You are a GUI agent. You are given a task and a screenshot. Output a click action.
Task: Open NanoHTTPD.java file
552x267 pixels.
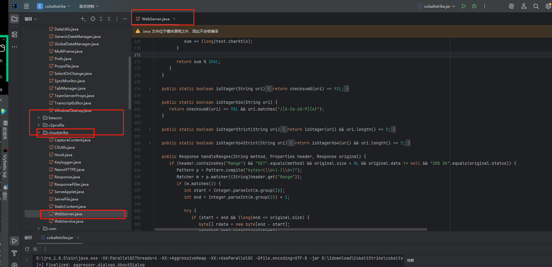(x=69, y=169)
